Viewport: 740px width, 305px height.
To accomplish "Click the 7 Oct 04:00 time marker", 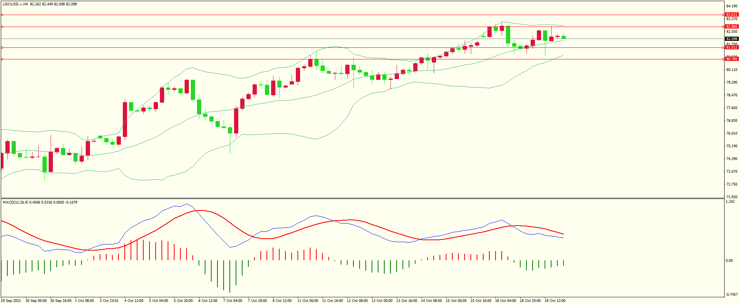I will point(233,301).
